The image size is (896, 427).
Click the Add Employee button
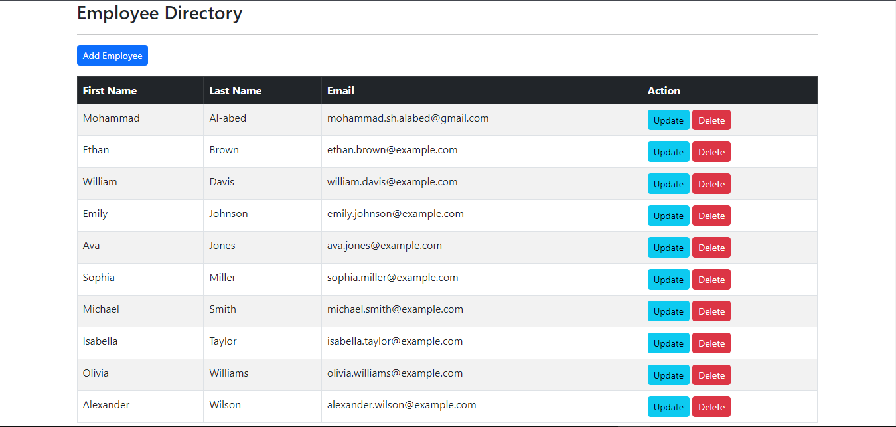click(112, 56)
